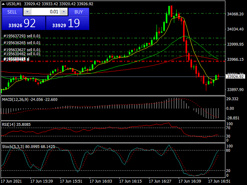Click the MACD(12,26,9) indicator label
The height and width of the screenshot is (185, 247).
point(30,99)
